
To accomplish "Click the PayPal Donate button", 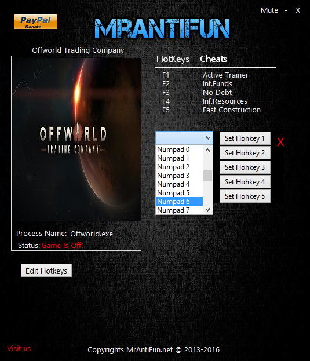I will coord(35,21).
